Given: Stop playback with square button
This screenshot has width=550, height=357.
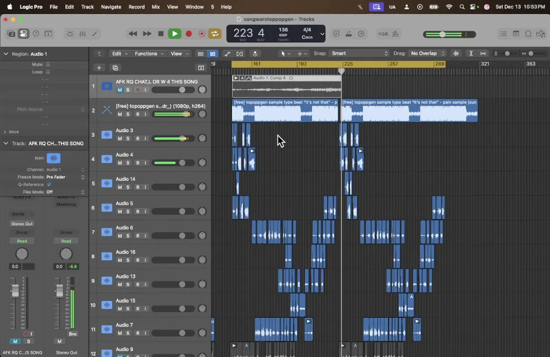Looking at the screenshot, I should pyautogui.click(x=161, y=34).
